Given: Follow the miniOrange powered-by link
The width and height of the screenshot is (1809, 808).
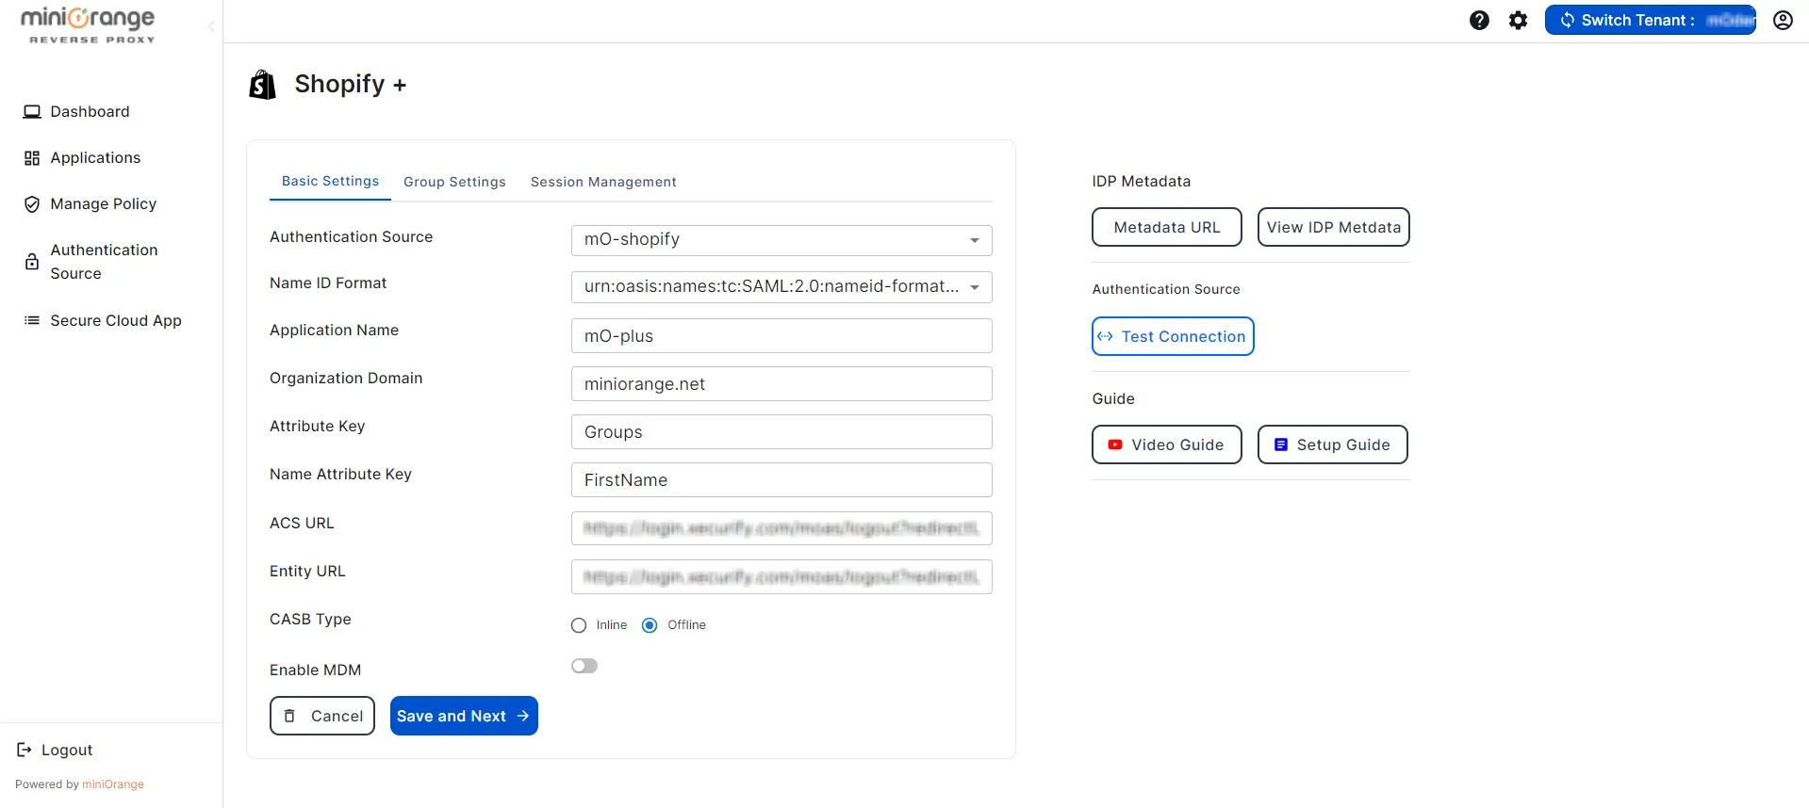Looking at the screenshot, I should [x=113, y=784].
